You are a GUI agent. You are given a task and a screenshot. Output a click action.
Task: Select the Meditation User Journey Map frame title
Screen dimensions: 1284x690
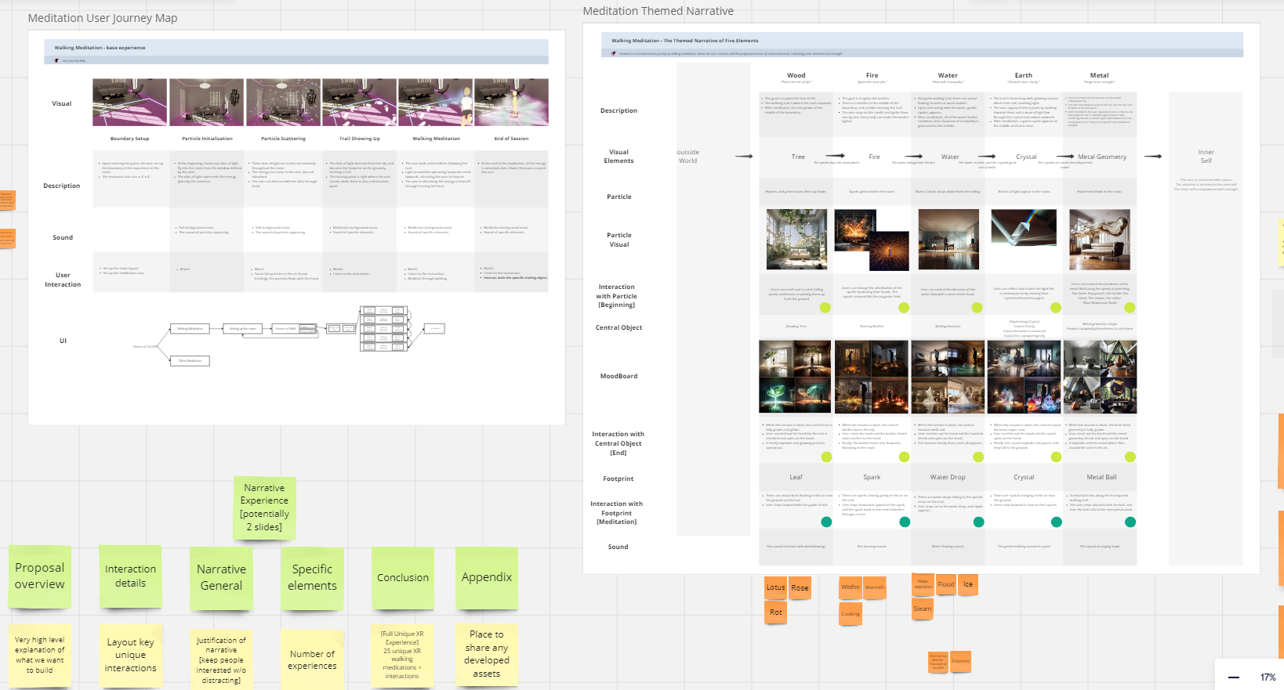(x=103, y=18)
